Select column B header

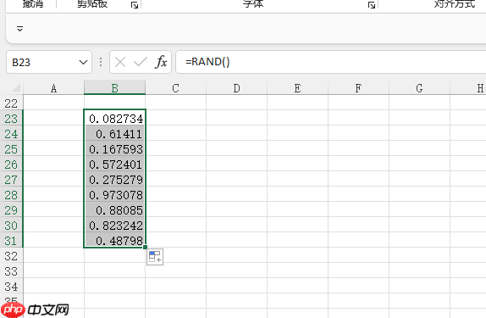pos(114,88)
